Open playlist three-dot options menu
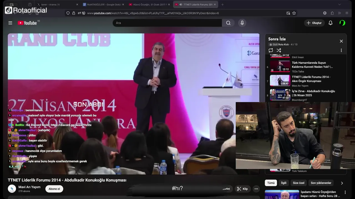 [x=341, y=50]
